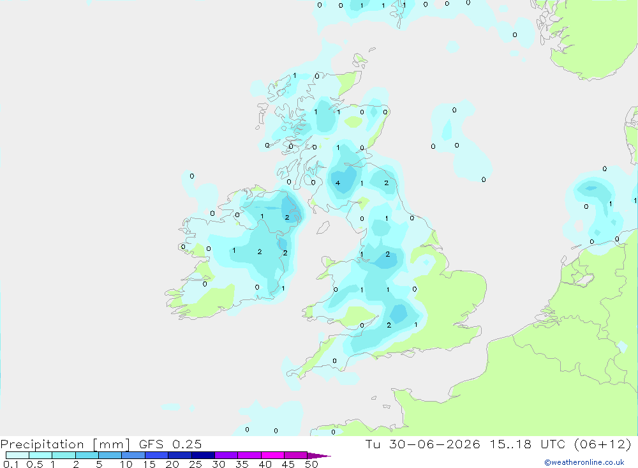Select the 0.5 to 1 mm legend swatch
This screenshot has height=468, width=638.
point(41,455)
